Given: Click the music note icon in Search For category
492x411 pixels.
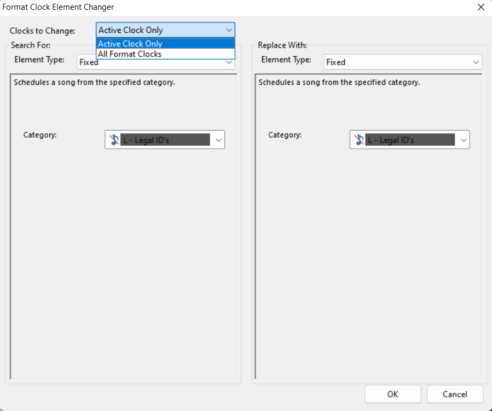Looking at the screenshot, I should [114, 140].
